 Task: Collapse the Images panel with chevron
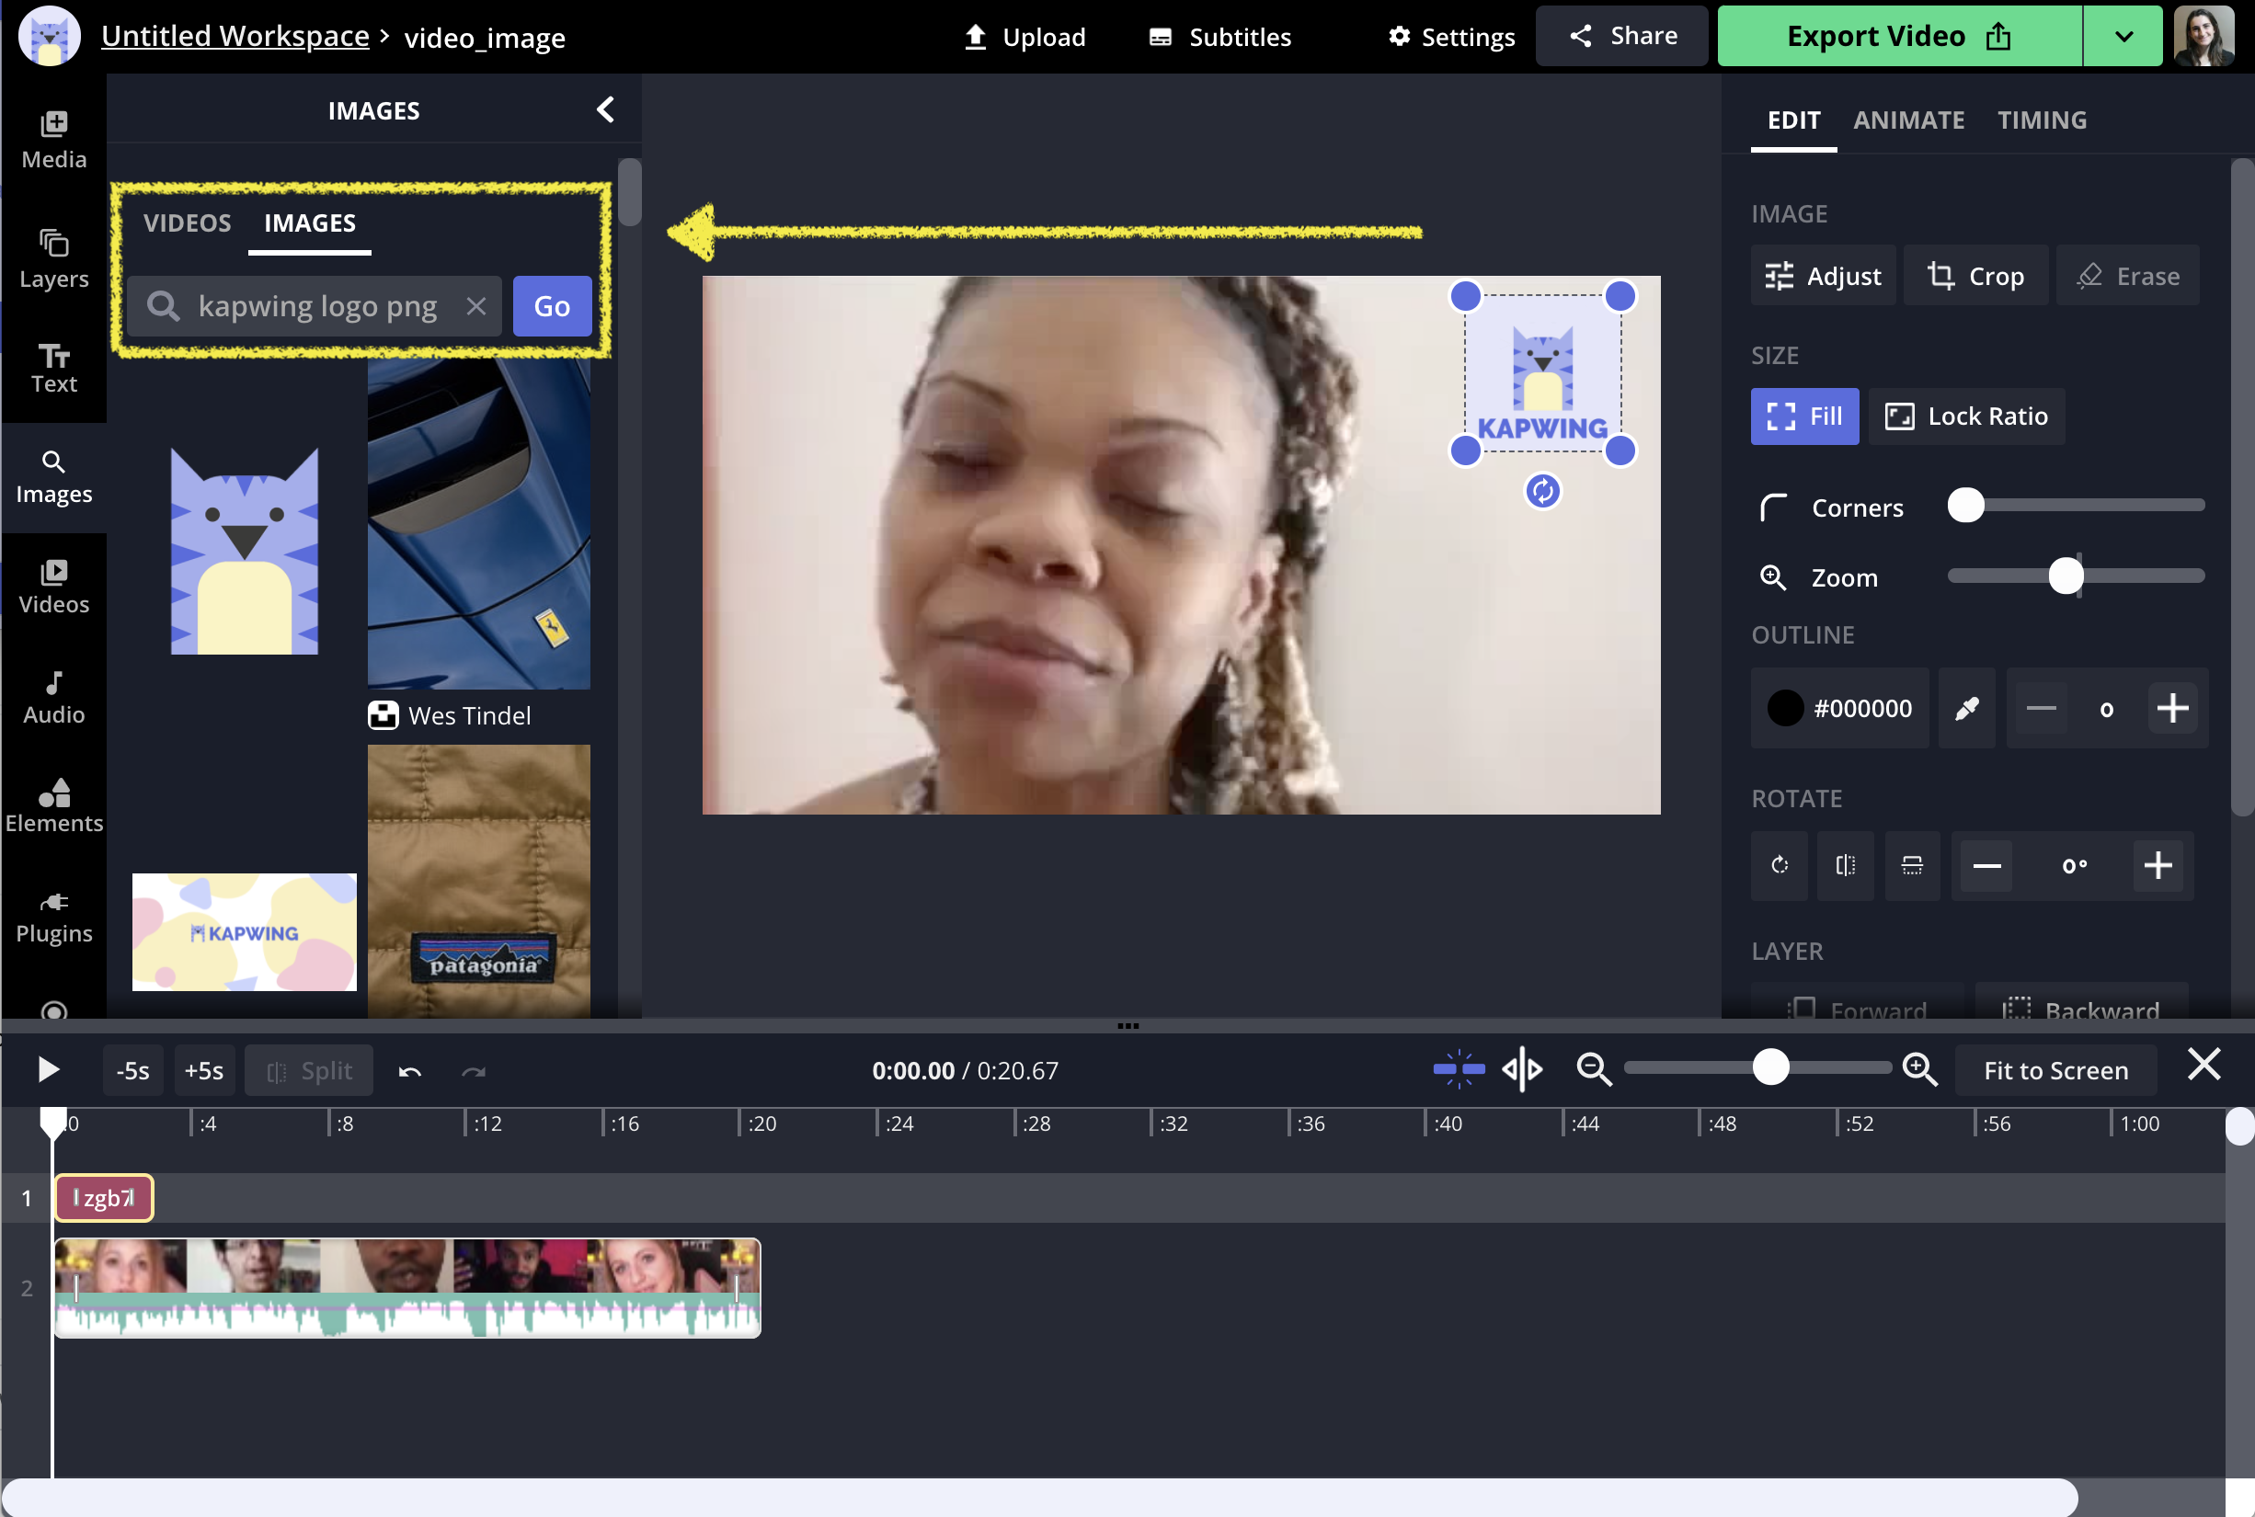(605, 110)
